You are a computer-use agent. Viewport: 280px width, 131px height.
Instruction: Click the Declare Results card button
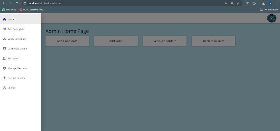coord(213,41)
